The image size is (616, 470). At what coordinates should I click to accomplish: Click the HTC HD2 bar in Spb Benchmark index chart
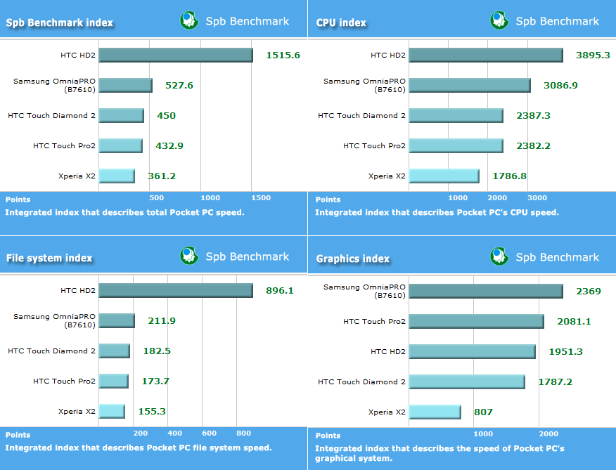click(176, 55)
